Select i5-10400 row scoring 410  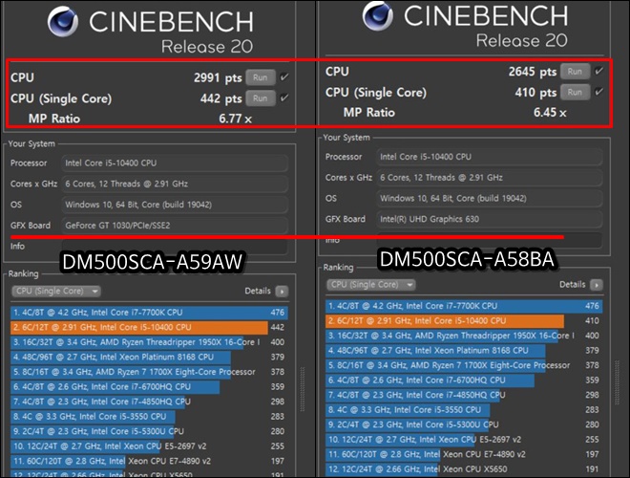[x=464, y=320]
